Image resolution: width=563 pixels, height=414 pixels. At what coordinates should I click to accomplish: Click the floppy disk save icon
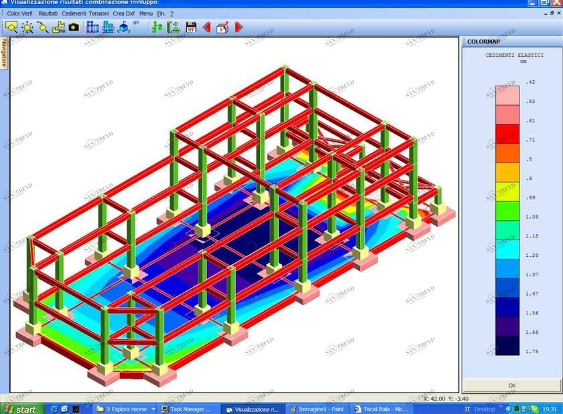pos(191,27)
